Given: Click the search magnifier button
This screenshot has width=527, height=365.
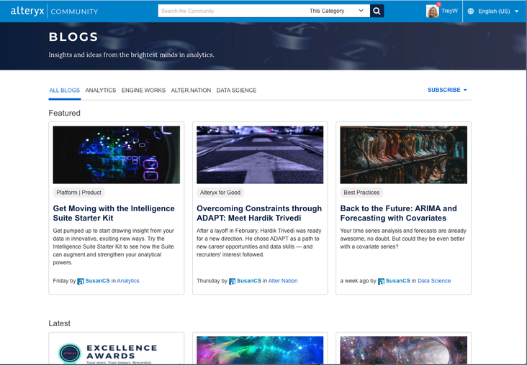Looking at the screenshot, I should click(377, 11).
